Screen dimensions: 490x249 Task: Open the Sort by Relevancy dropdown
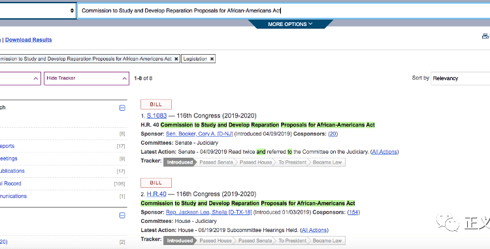pyautogui.click(x=461, y=78)
